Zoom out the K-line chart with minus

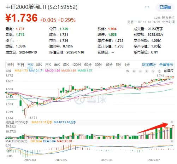pos(140,71)
